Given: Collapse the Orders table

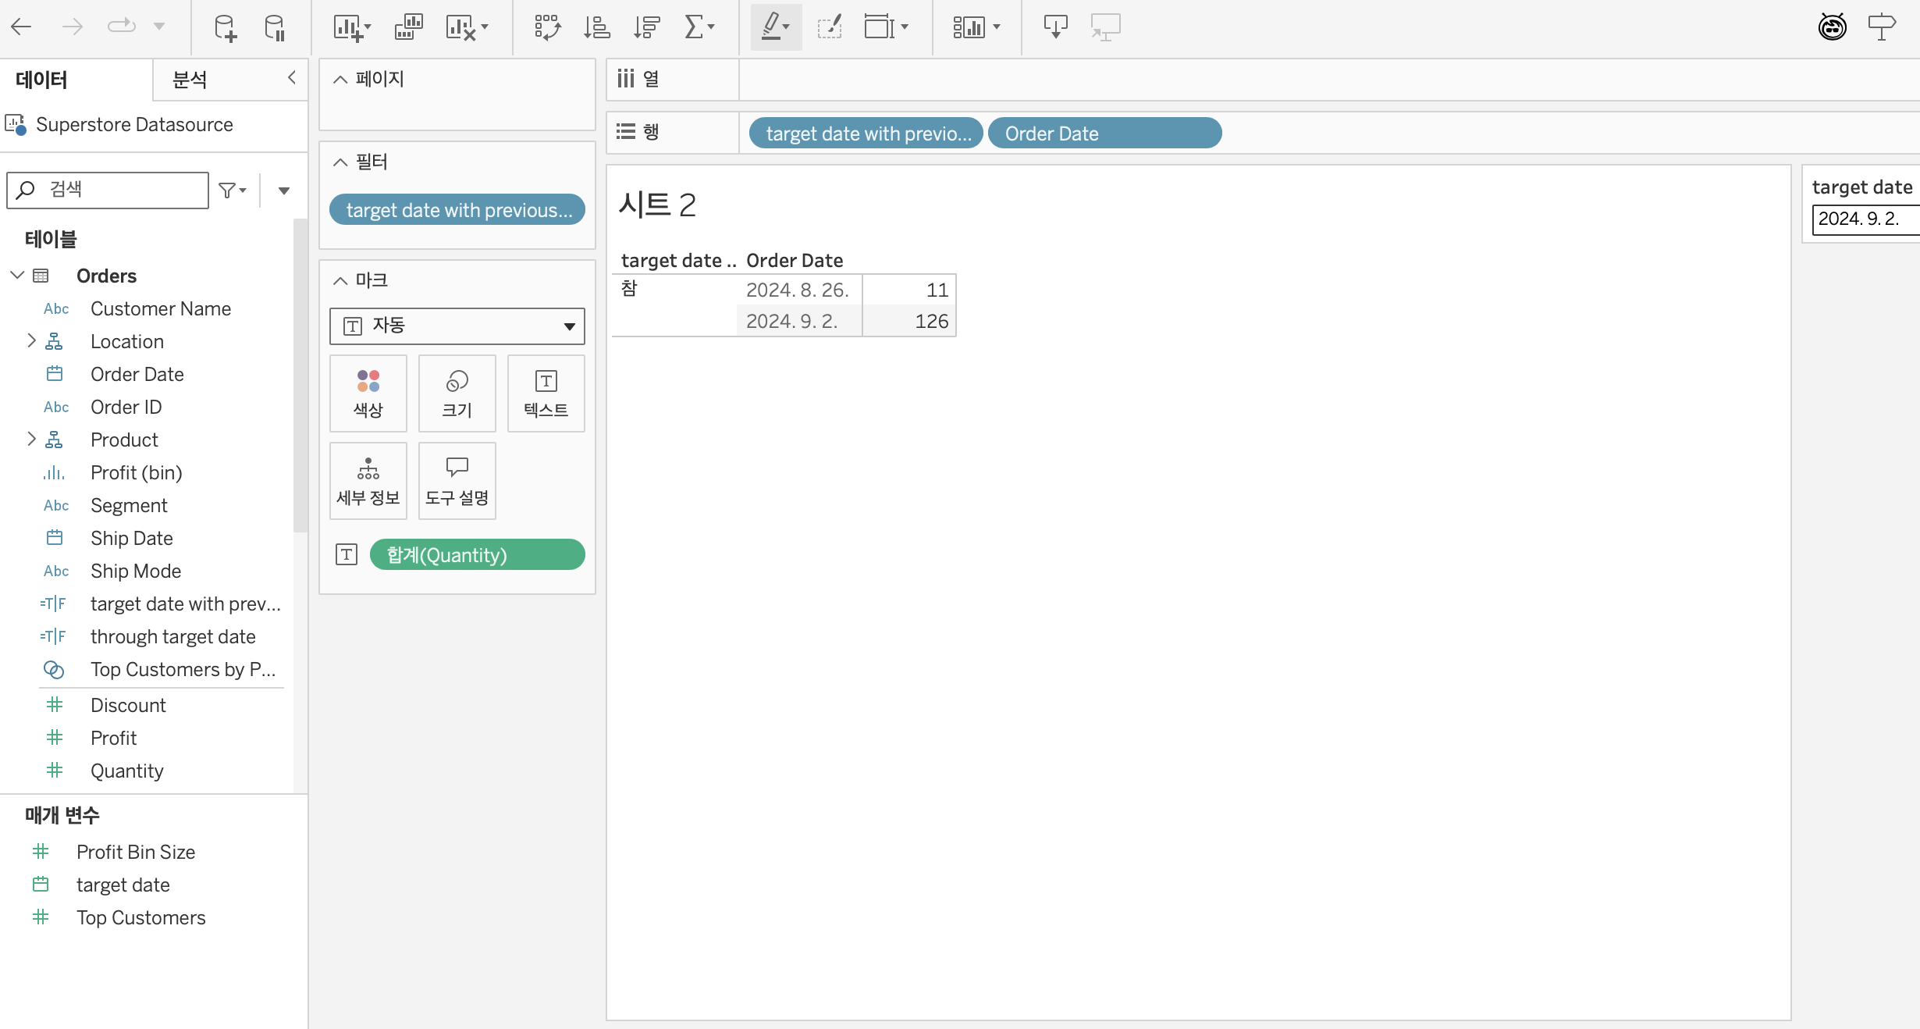Looking at the screenshot, I should [x=17, y=276].
